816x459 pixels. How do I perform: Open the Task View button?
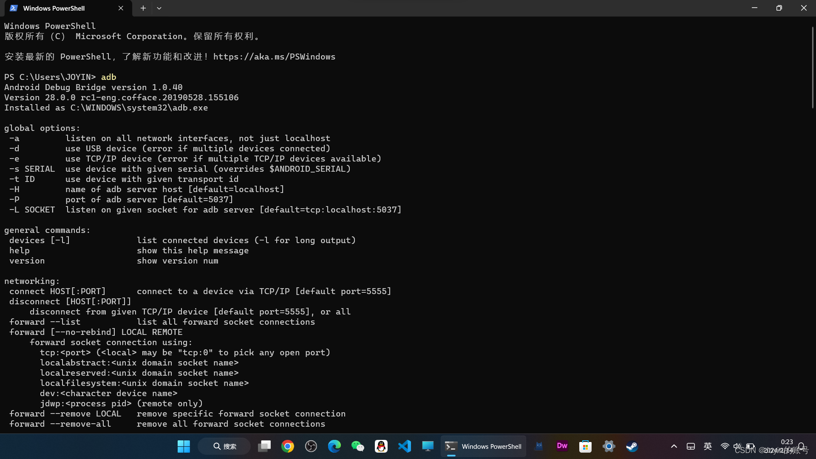264,446
